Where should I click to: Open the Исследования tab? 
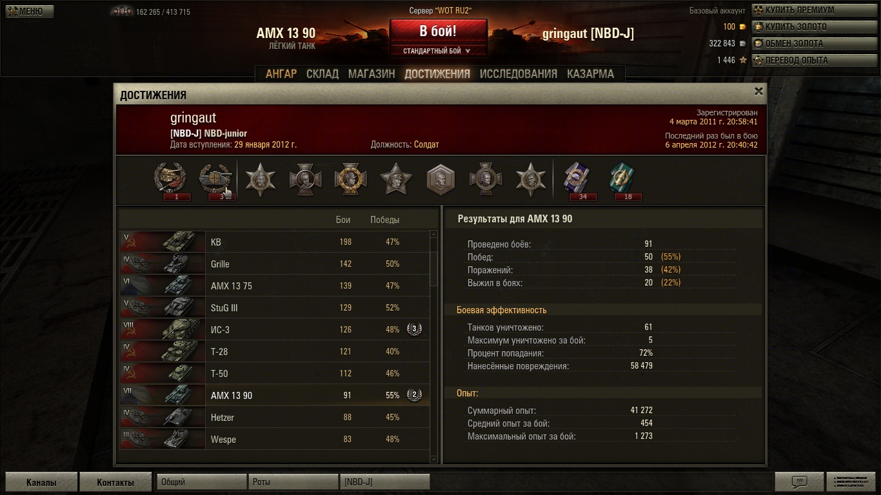(x=518, y=73)
